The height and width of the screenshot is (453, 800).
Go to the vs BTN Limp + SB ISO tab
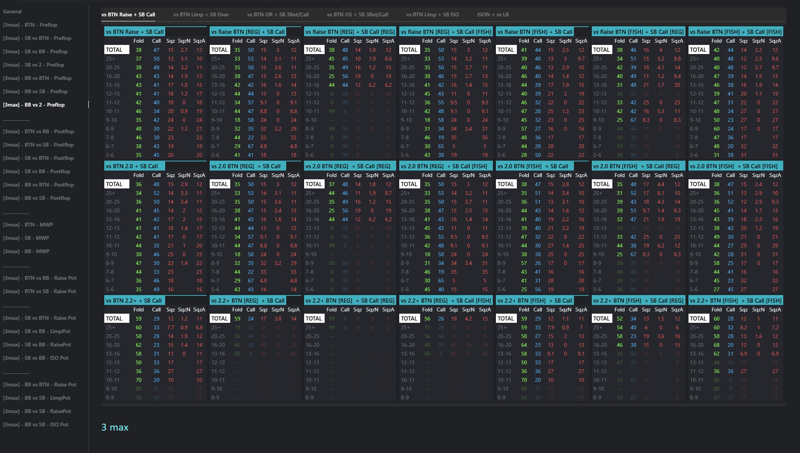[432, 14]
